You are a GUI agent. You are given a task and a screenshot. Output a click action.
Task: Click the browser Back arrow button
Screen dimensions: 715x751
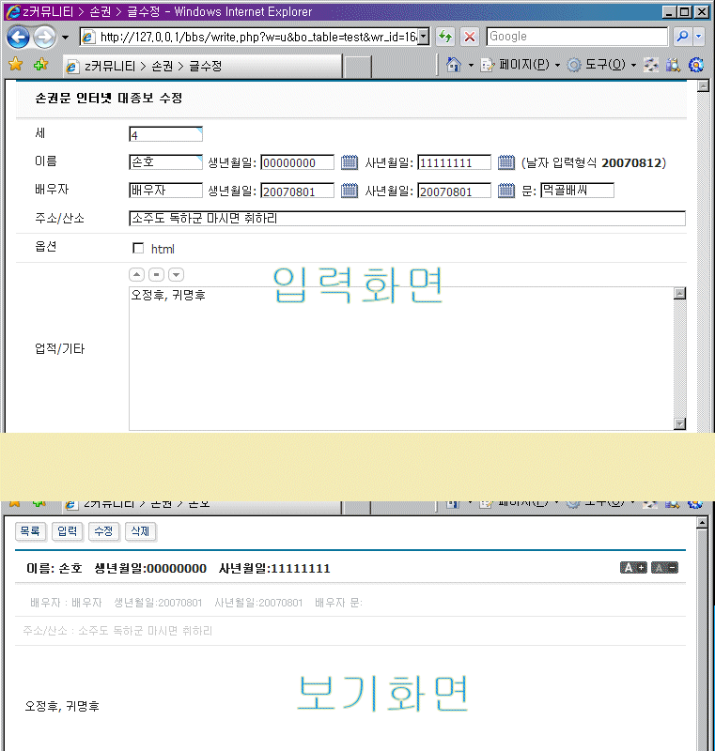(x=18, y=37)
